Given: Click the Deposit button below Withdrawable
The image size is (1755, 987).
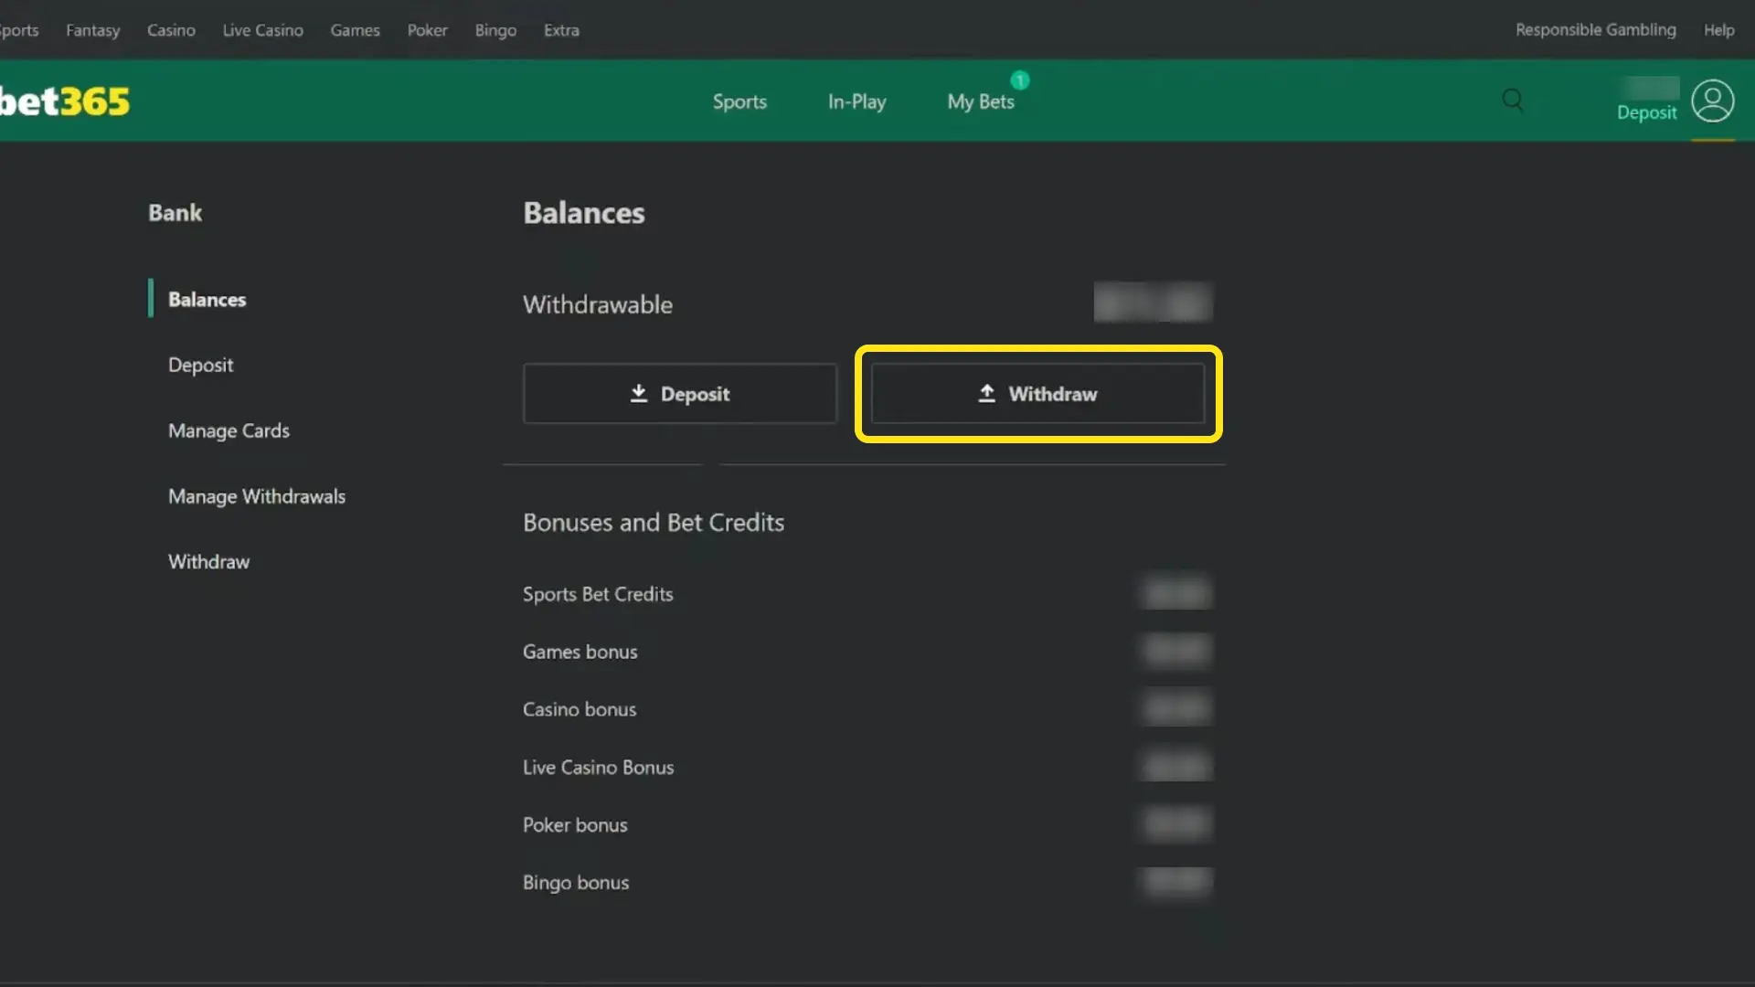Looking at the screenshot, I should pyautogui.click(x=679, y=394).
